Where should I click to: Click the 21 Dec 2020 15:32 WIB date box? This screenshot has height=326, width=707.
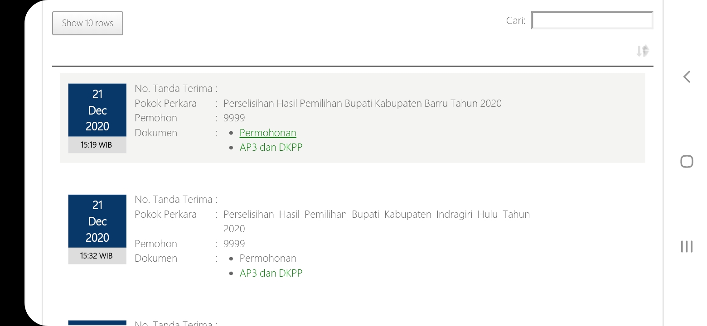pyautogui.click(x=97, y=221)
